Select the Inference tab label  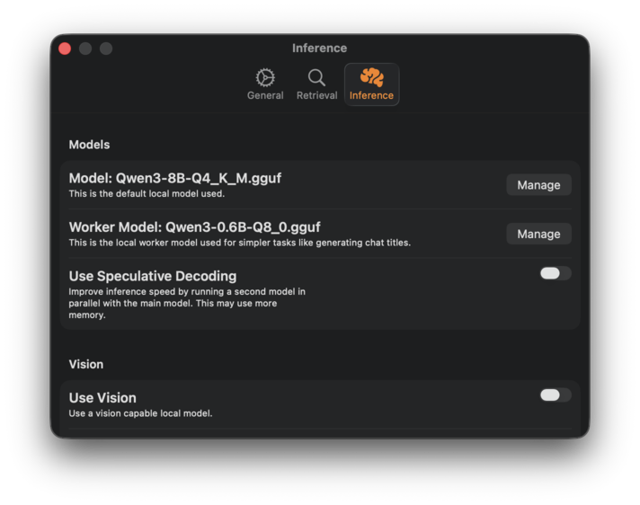371,95
